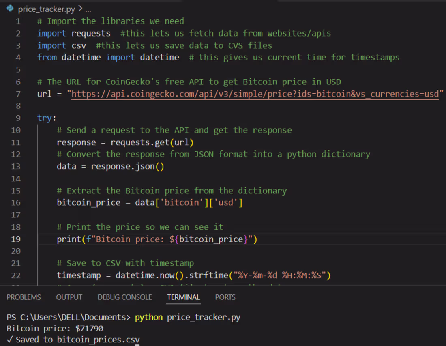The width and height of the screenshot is (446, 346).
Task: Click line number 19 in gutter
Action: (x=16, y=239)
